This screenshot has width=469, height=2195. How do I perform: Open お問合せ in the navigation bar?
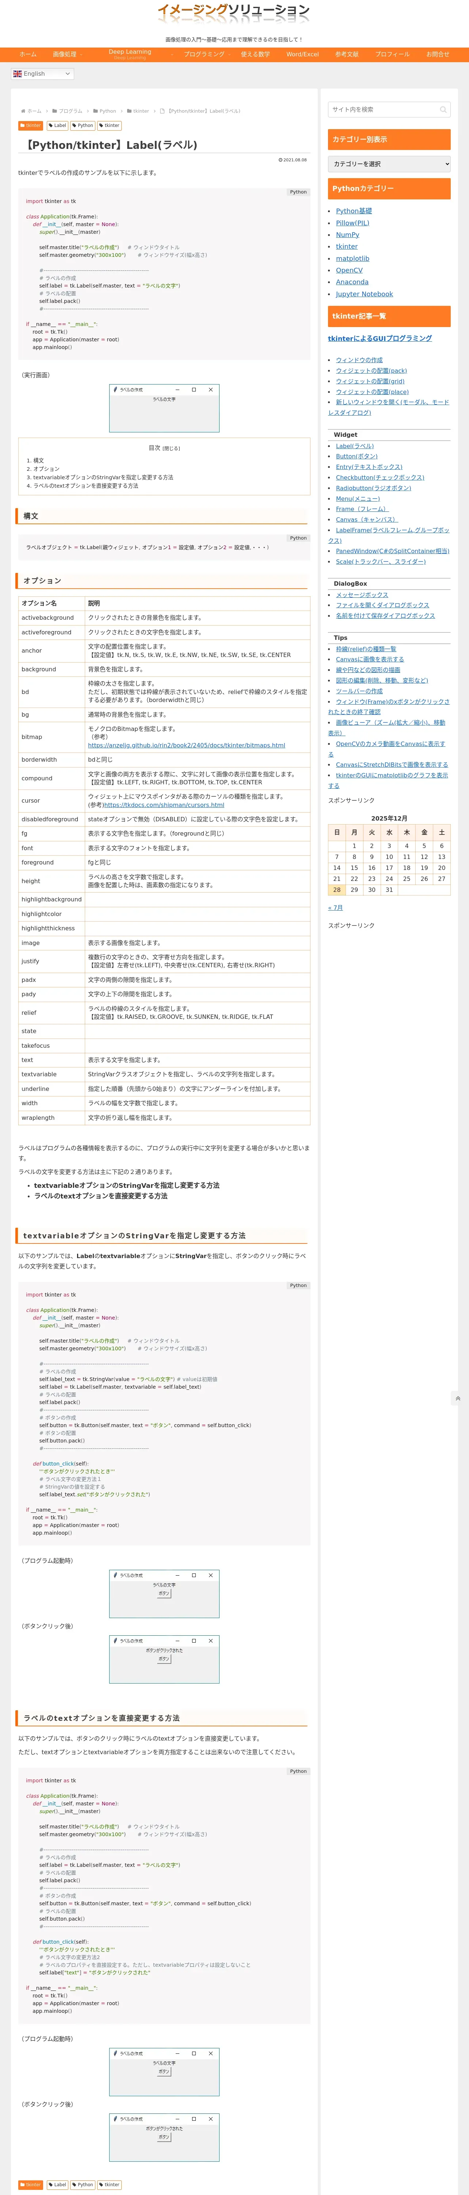pos(438,55)
